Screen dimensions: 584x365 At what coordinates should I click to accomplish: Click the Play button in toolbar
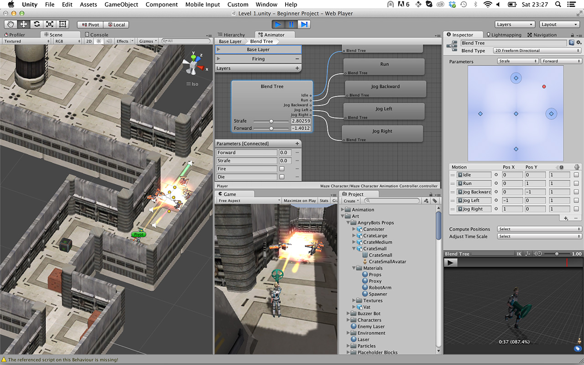point(278,24)
